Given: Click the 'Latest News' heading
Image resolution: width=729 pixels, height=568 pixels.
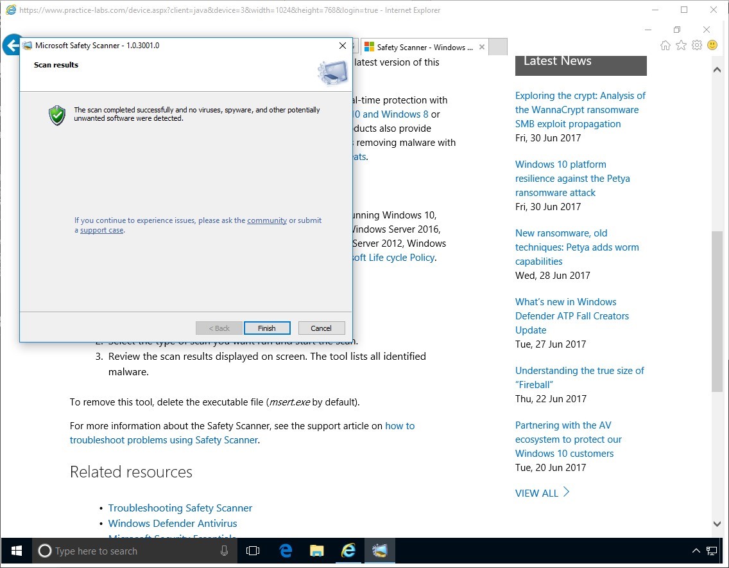Looking at the screenshot, I should click(558, 61).
